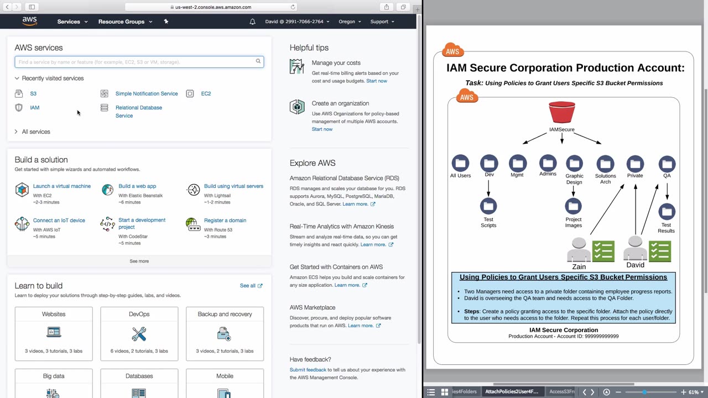Expand the All services section
Viewport: 708px width, 398px height.
pos(33,132)
